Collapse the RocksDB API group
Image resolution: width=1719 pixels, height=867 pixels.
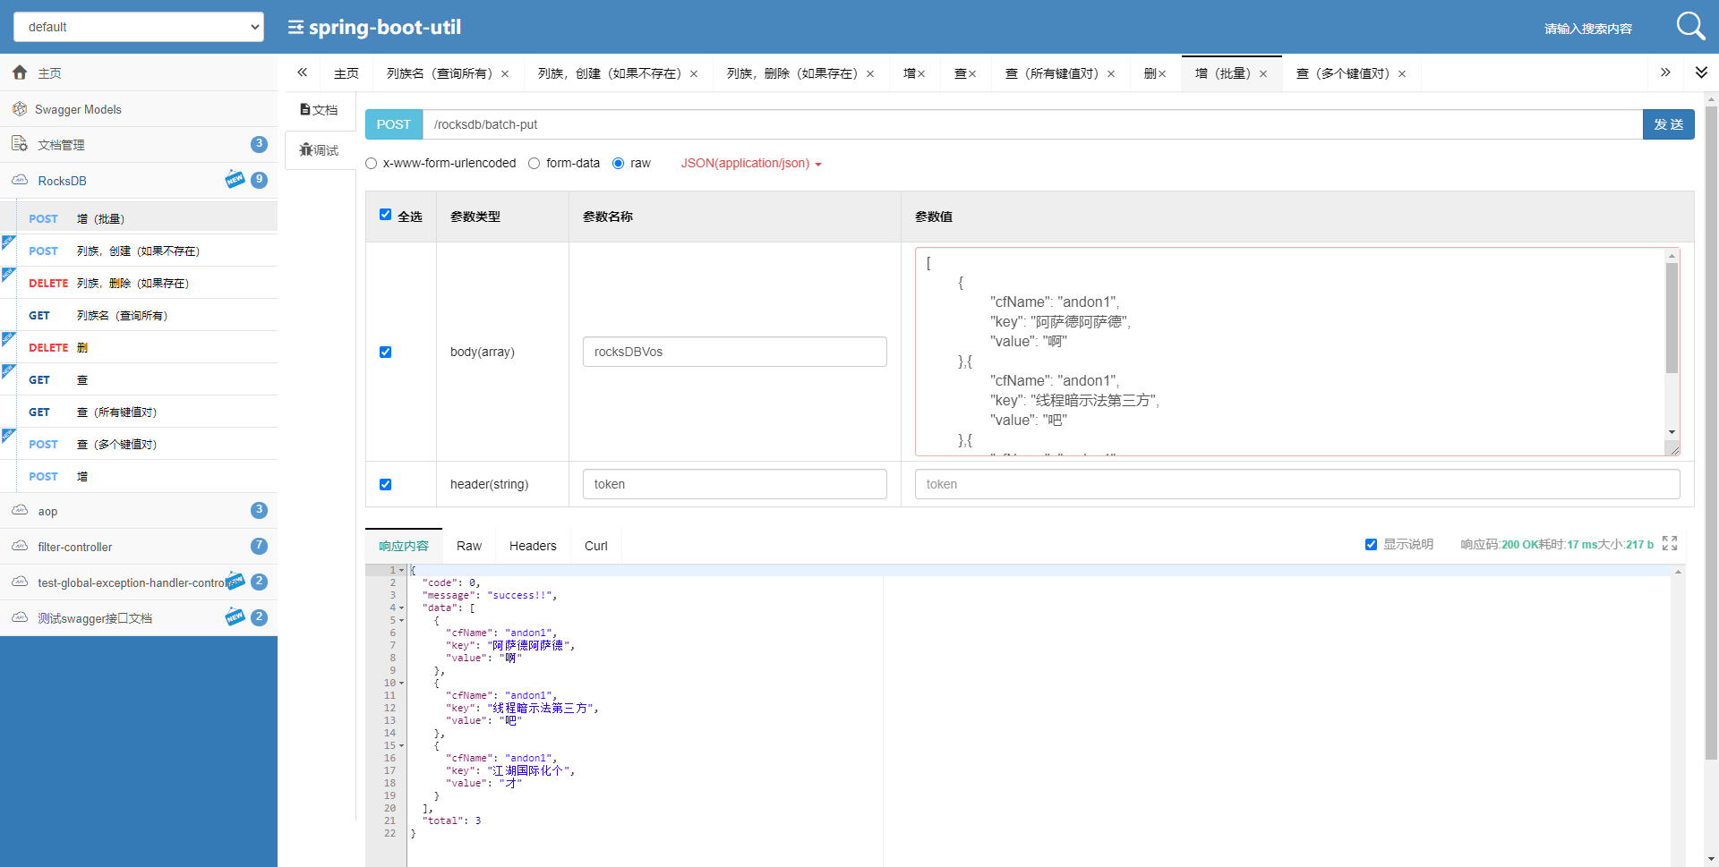pos(139,180)
